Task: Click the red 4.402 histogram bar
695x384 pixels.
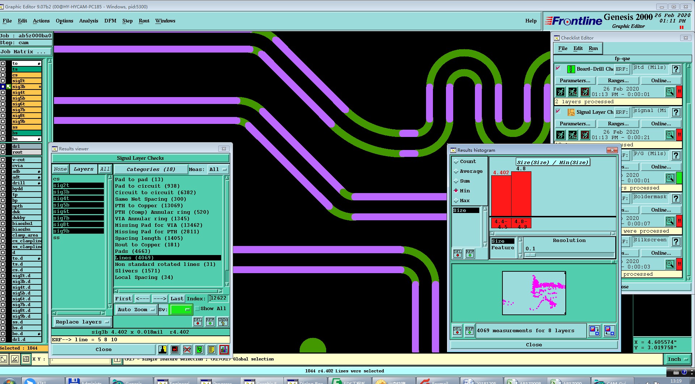Action: click(x=501, y=196)
